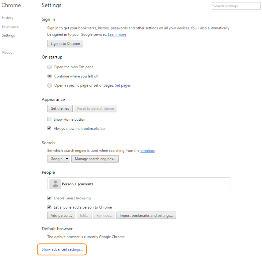Select 'Open the New Tab page' radio button
Screen dimensions: 262x257
[50, 67]
